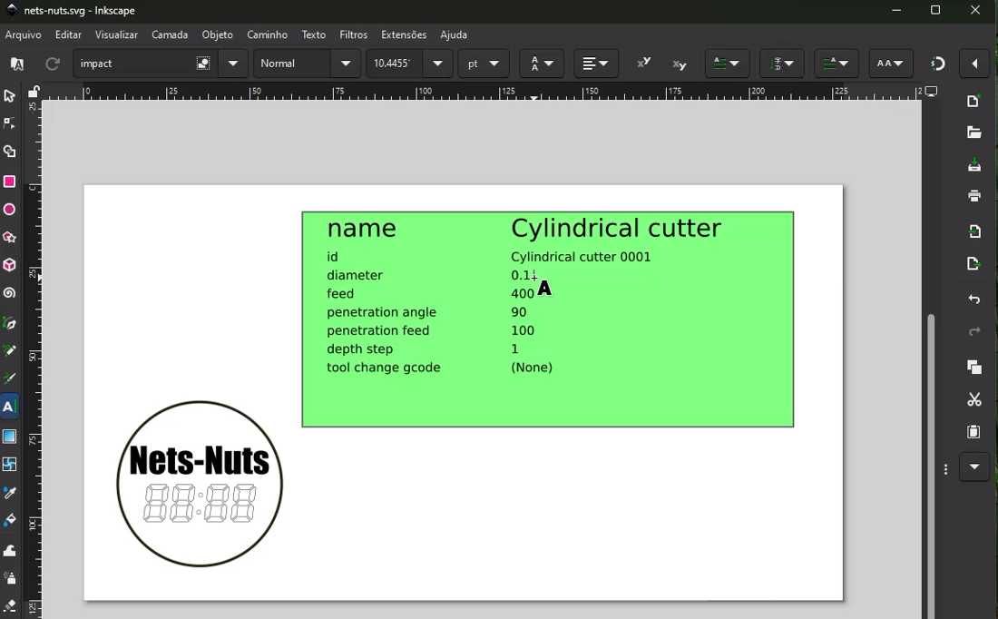998x619 pixels.
Task: Click the Undo button
Action: [x=974, y=300]
